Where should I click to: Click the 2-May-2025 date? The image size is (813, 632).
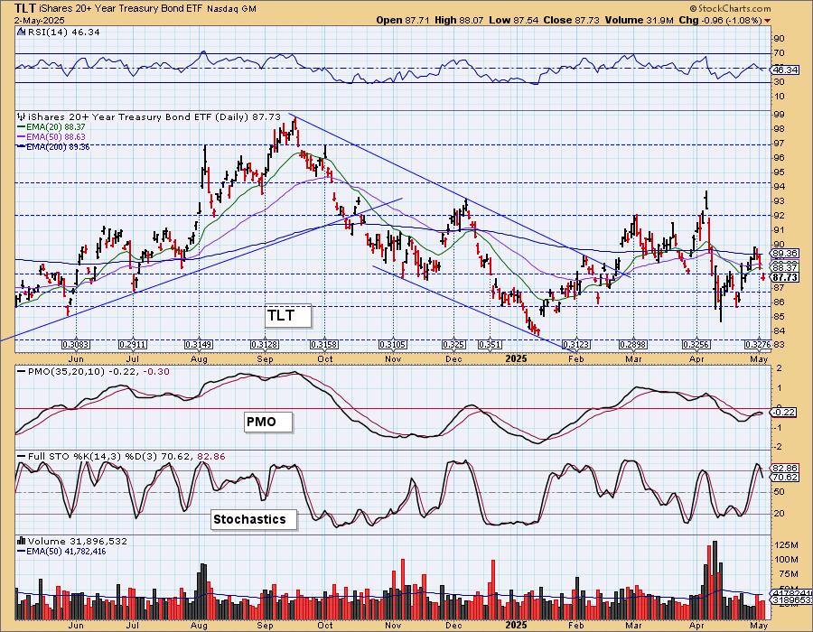click(x=39, y=20)
